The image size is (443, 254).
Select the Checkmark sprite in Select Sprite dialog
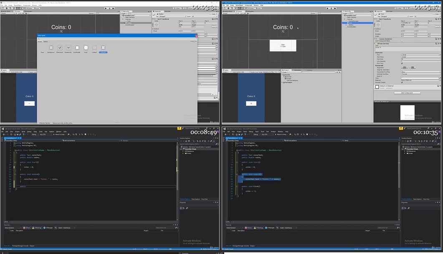[60, 48]
